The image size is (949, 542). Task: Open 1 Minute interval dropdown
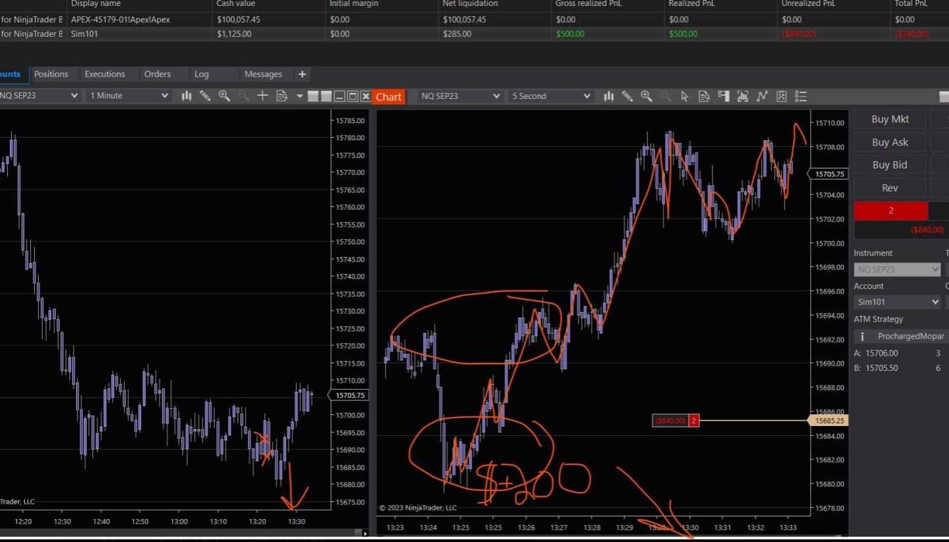(x=129, y=96)
